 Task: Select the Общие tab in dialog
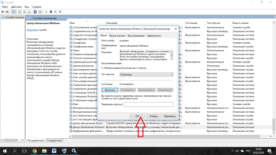tap(104, 35)
